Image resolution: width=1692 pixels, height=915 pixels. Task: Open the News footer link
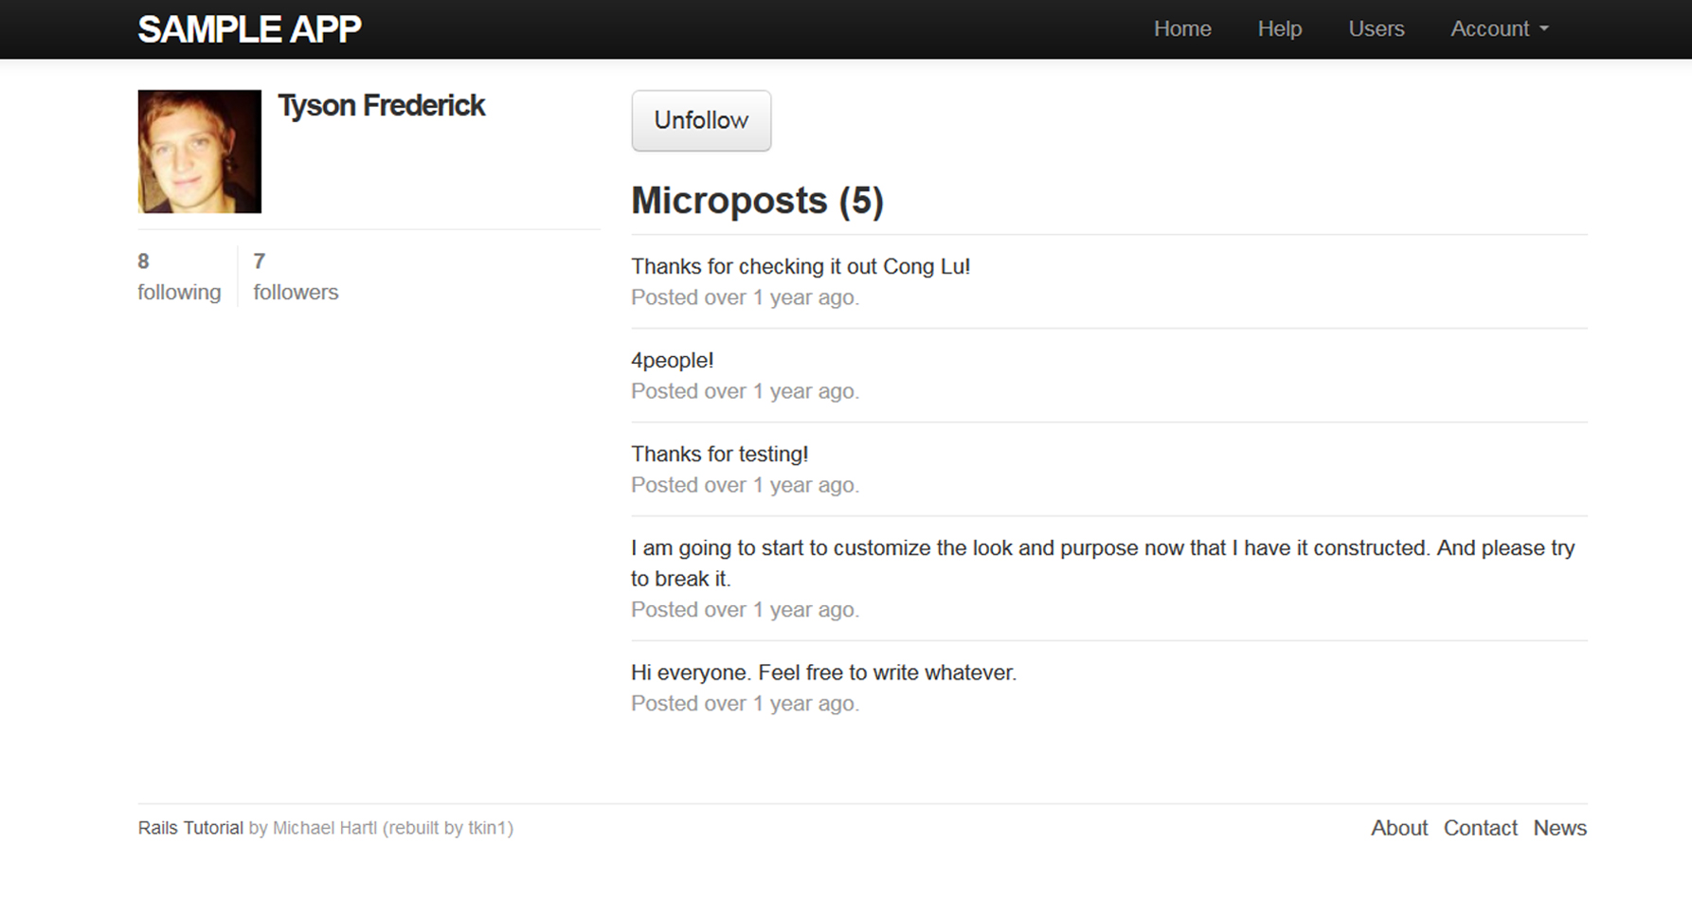coord(1560,828)
